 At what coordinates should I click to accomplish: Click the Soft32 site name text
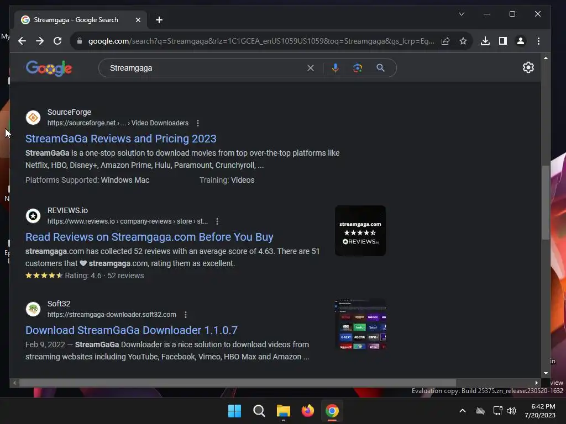click(x=59, y=304)
